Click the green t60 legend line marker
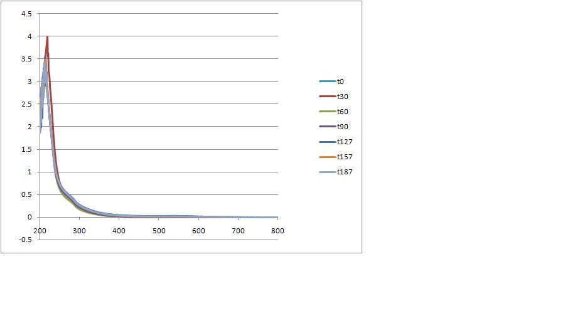Image resolution: width=565 pixels, height=333 pixels. 327,112
